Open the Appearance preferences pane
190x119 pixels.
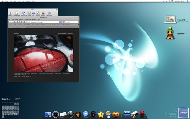coord(17,13)
